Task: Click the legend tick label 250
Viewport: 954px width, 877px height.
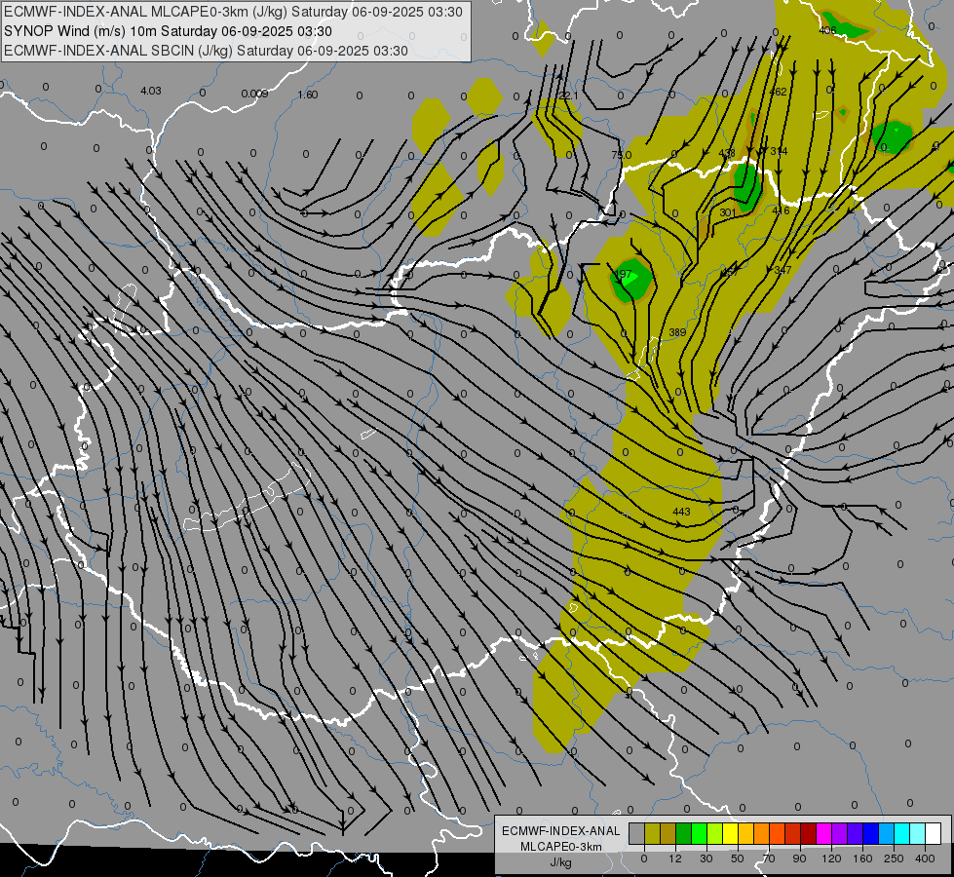Action: click(894, 858)
